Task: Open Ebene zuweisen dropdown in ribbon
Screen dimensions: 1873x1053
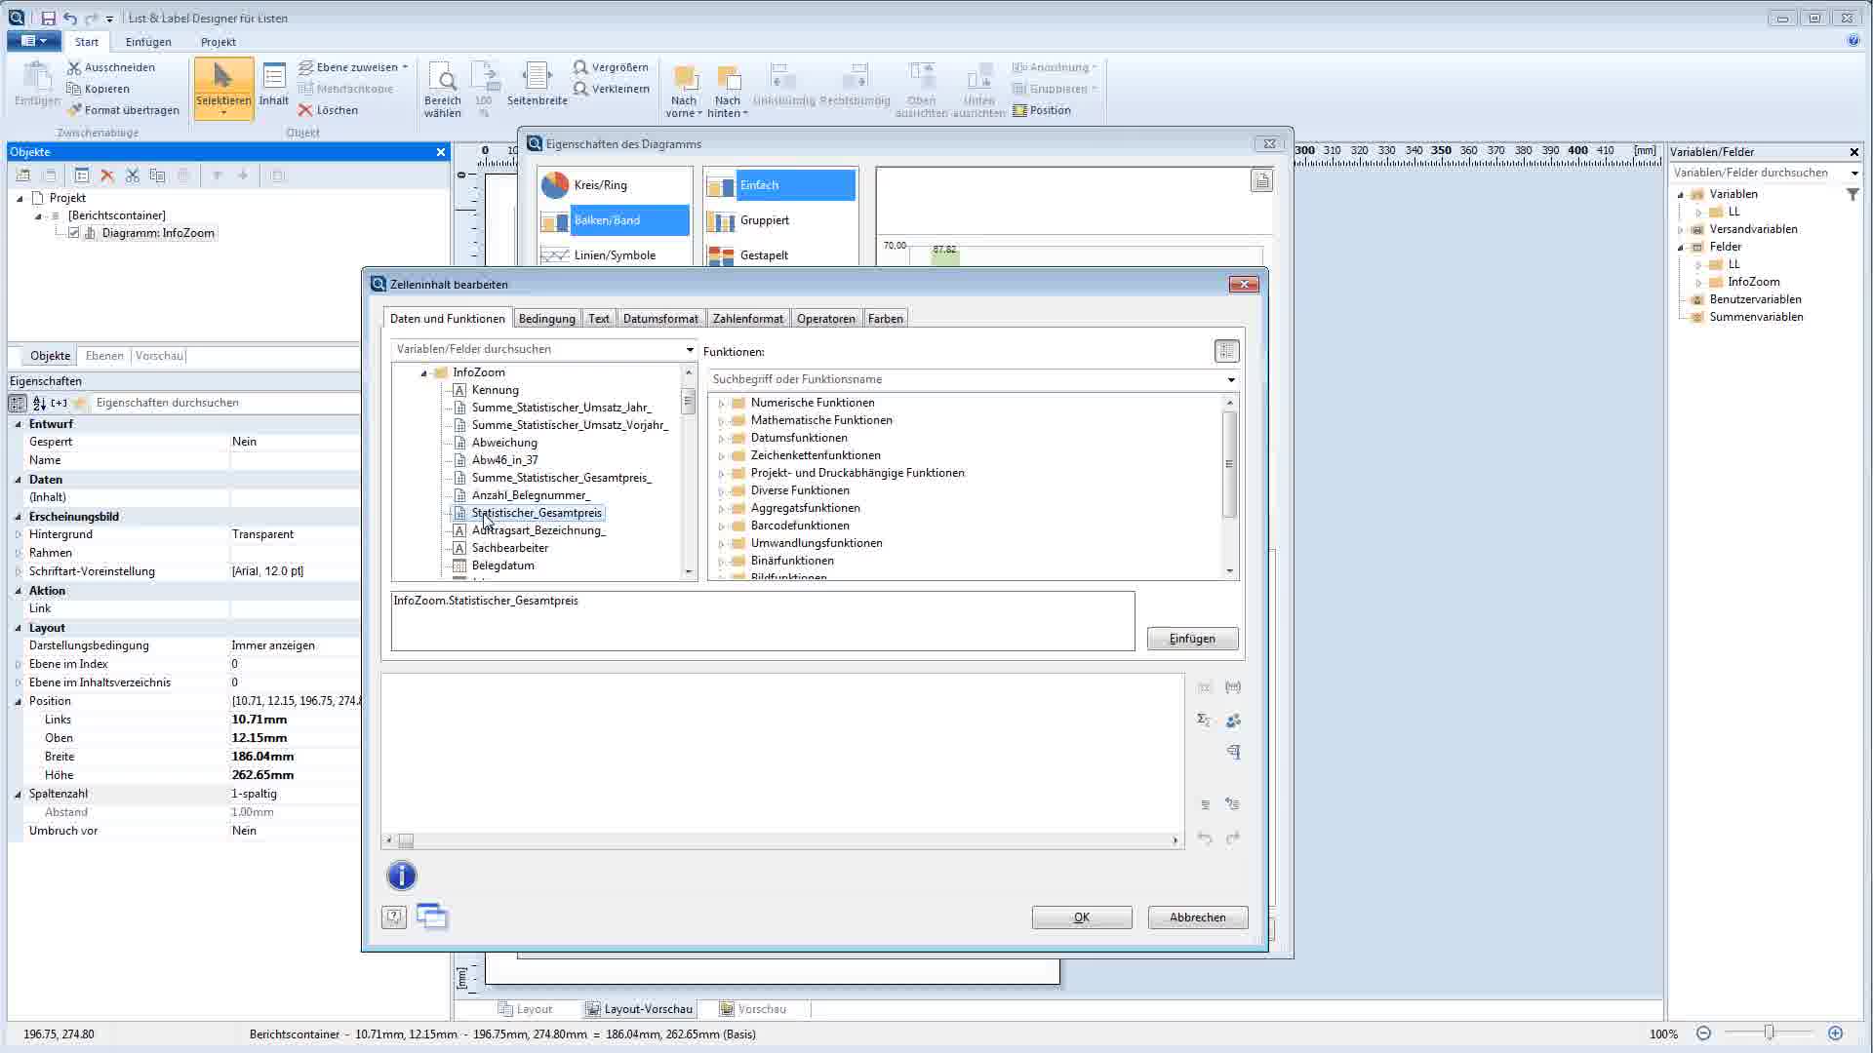Action: tap(405, 67)
